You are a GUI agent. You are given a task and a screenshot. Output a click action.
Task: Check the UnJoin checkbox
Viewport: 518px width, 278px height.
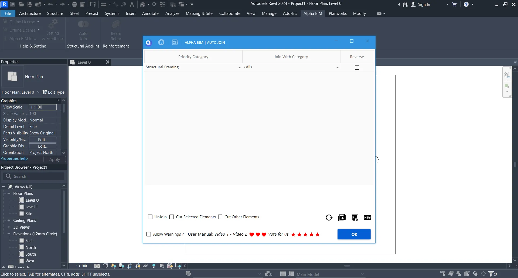[150, 217]
